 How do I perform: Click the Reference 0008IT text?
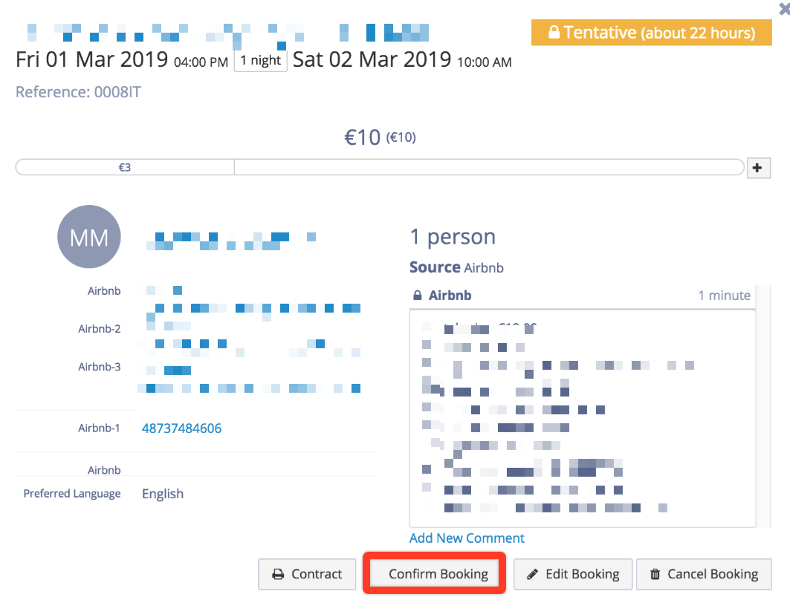(x=78, y=92)
